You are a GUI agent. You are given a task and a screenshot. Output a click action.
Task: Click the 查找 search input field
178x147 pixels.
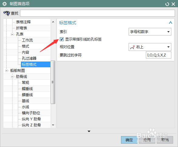click(x=97, y=13)
